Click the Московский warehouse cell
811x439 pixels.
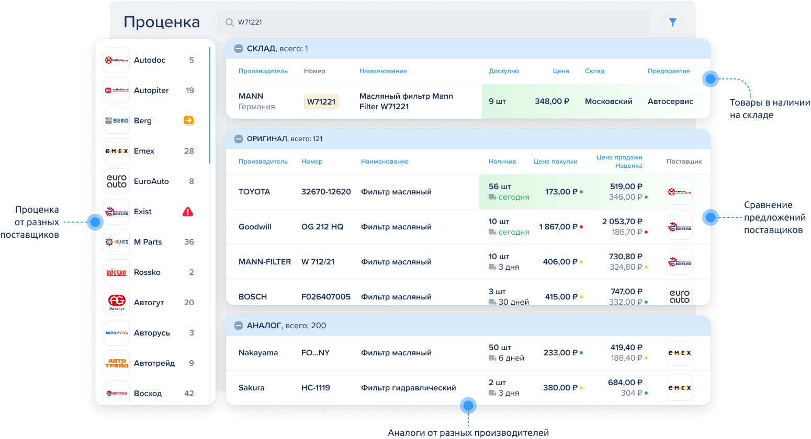(609, 101)
